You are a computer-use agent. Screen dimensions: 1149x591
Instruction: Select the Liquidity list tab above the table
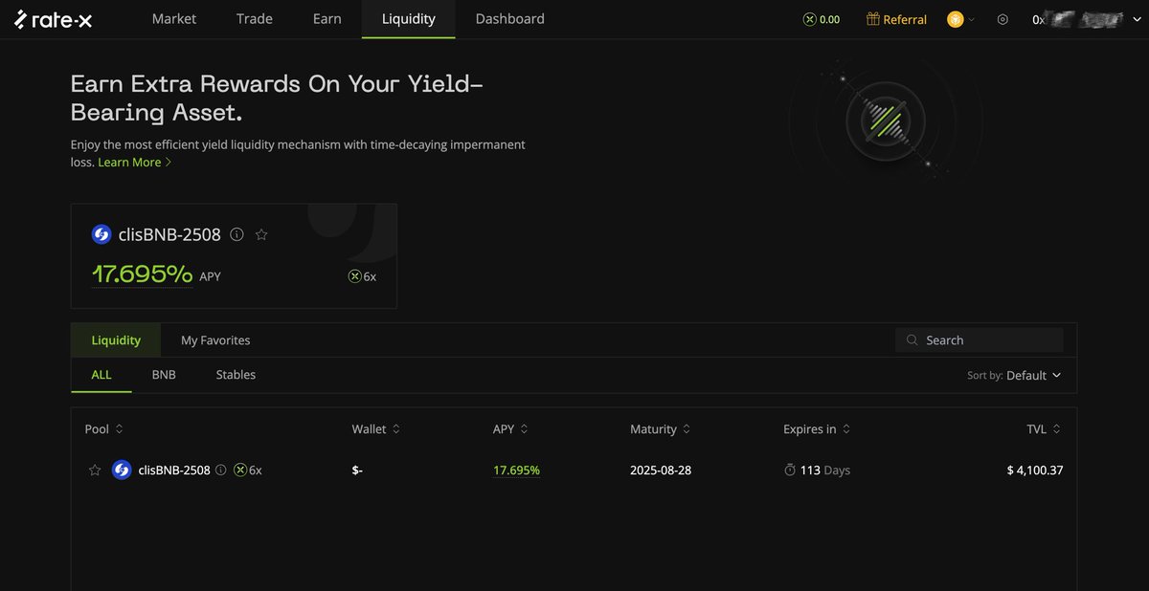point(116,340)
